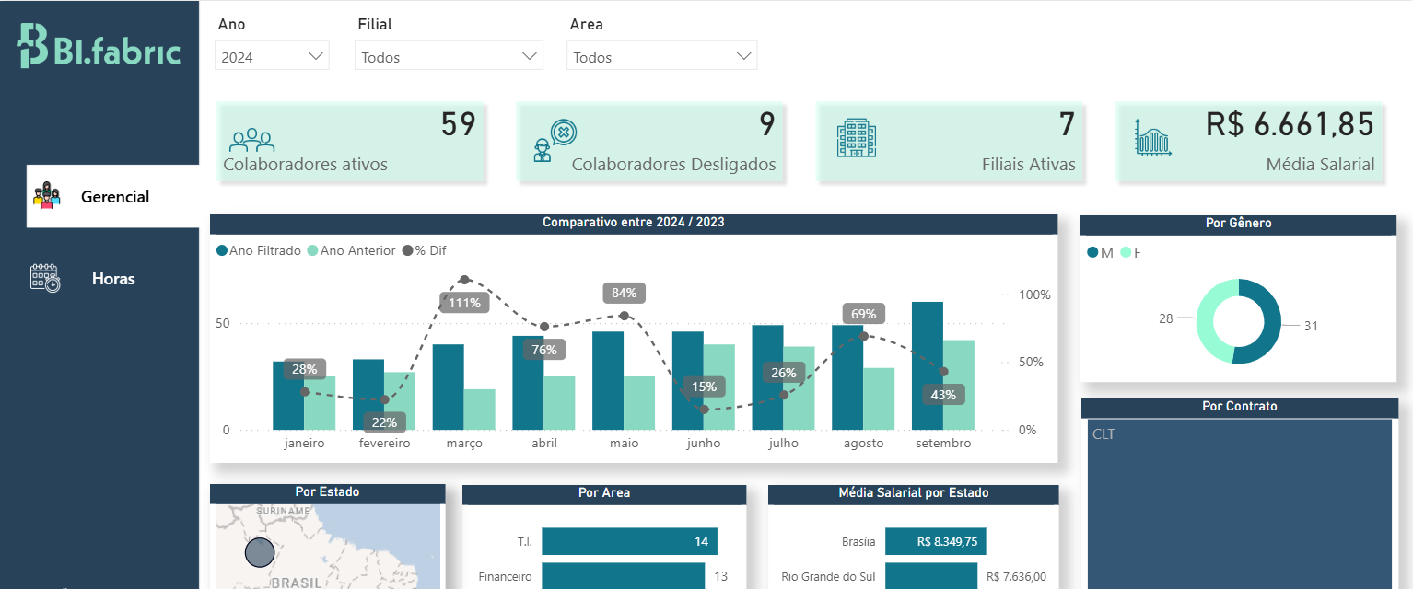Select the map bubble in Por Estado

(x=260, y=552)
